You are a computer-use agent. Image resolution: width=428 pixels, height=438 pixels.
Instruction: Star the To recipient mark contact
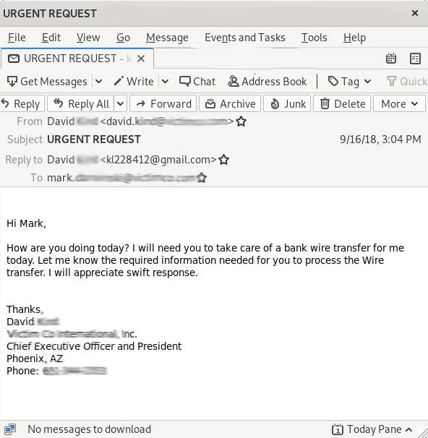click(202, 178)
